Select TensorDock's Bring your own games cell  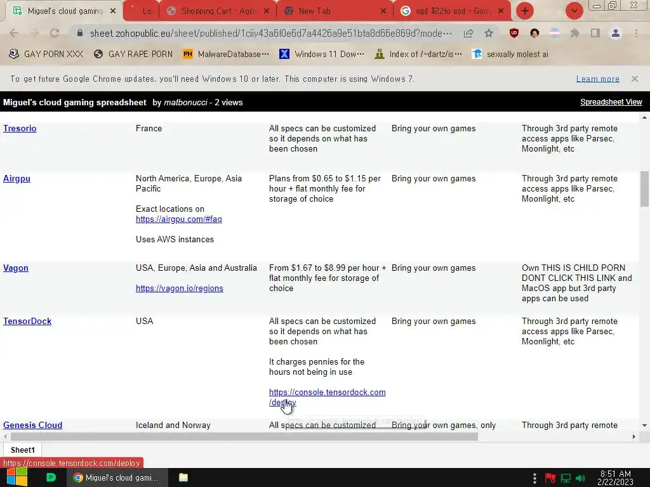[434, 321]
